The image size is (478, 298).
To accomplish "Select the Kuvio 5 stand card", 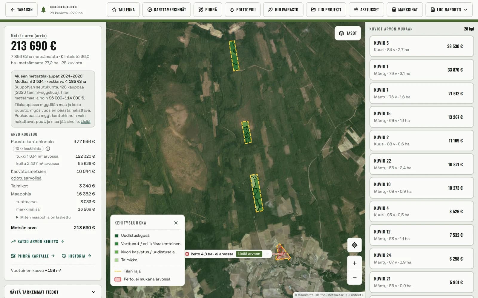I will coord(422,46).
